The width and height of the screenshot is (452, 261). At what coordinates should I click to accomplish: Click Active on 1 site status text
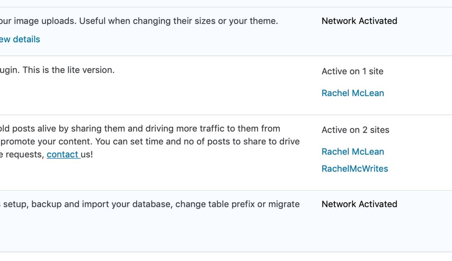pyautogui.click(x=353, y=71)
